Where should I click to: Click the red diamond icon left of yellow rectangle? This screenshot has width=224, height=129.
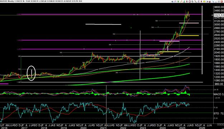201,1
